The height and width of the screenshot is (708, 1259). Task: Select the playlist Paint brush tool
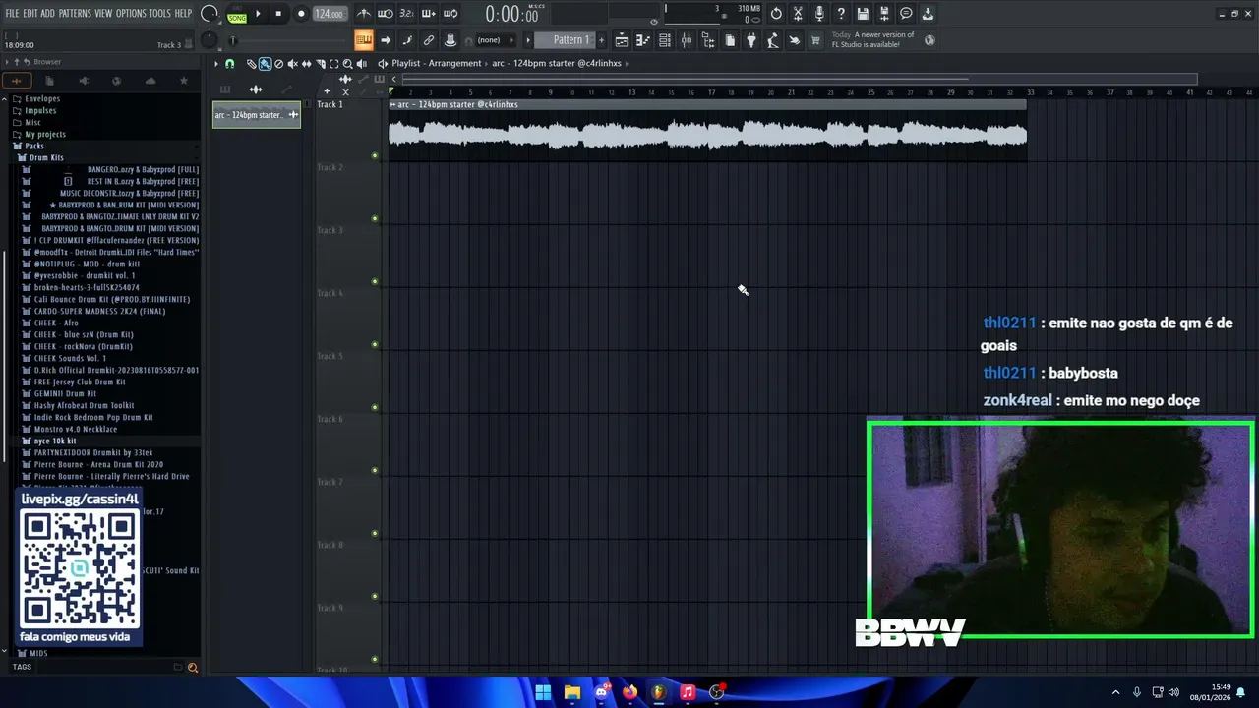pyautogui.click(x=265, y=64)
